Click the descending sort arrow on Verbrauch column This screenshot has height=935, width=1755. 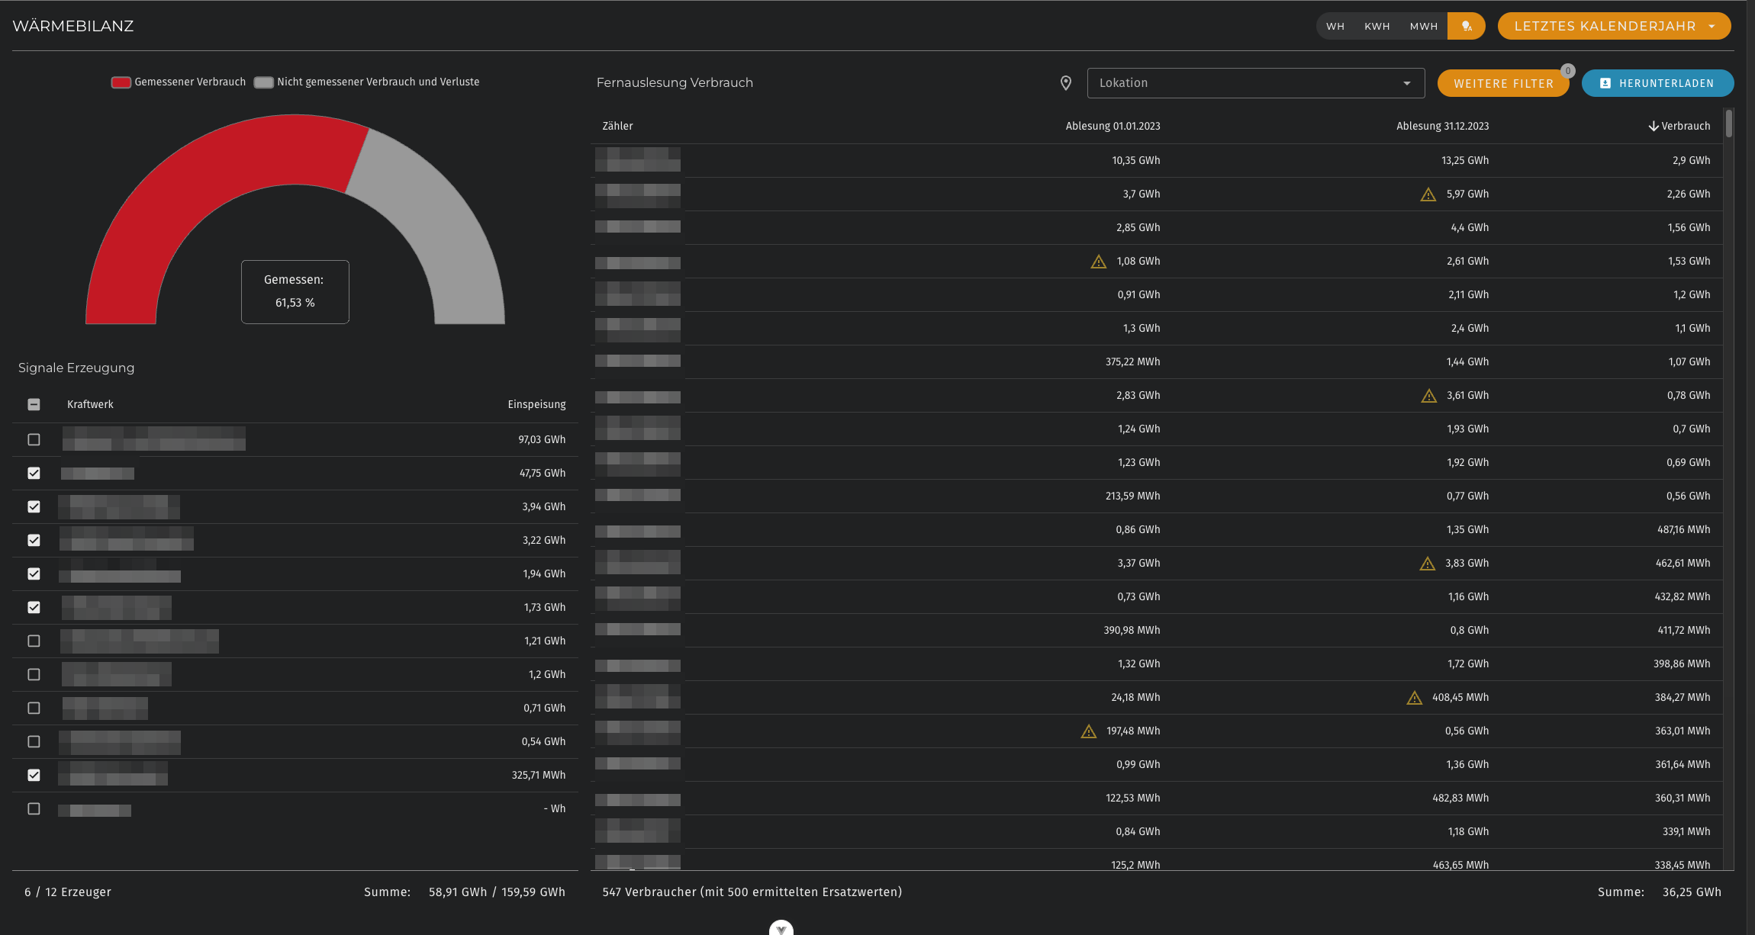pyautogui.click(x=1653, y=126)
